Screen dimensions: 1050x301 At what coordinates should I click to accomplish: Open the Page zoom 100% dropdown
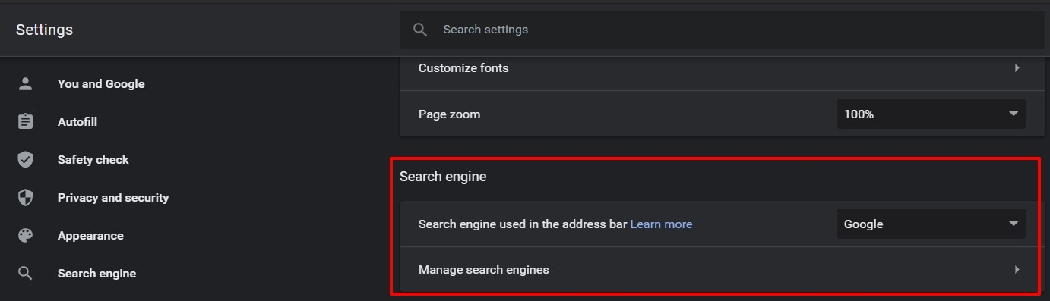(931, 114)
